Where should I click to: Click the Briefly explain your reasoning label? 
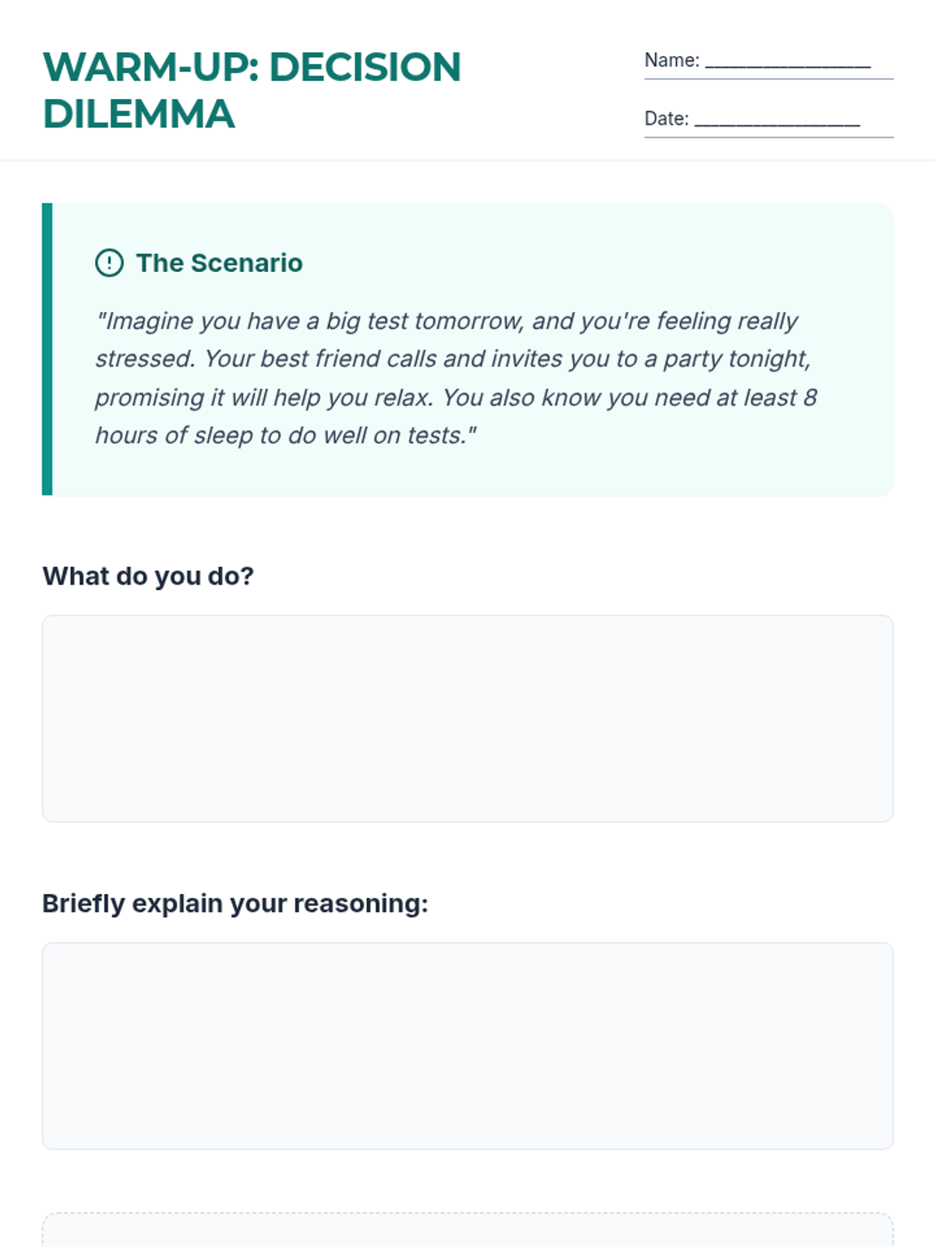(x=235, y=903)
